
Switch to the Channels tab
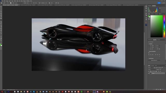tap(153, 66)
